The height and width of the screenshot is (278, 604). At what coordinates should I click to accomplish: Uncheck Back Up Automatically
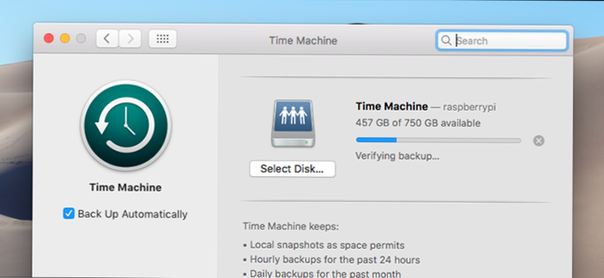69,214
